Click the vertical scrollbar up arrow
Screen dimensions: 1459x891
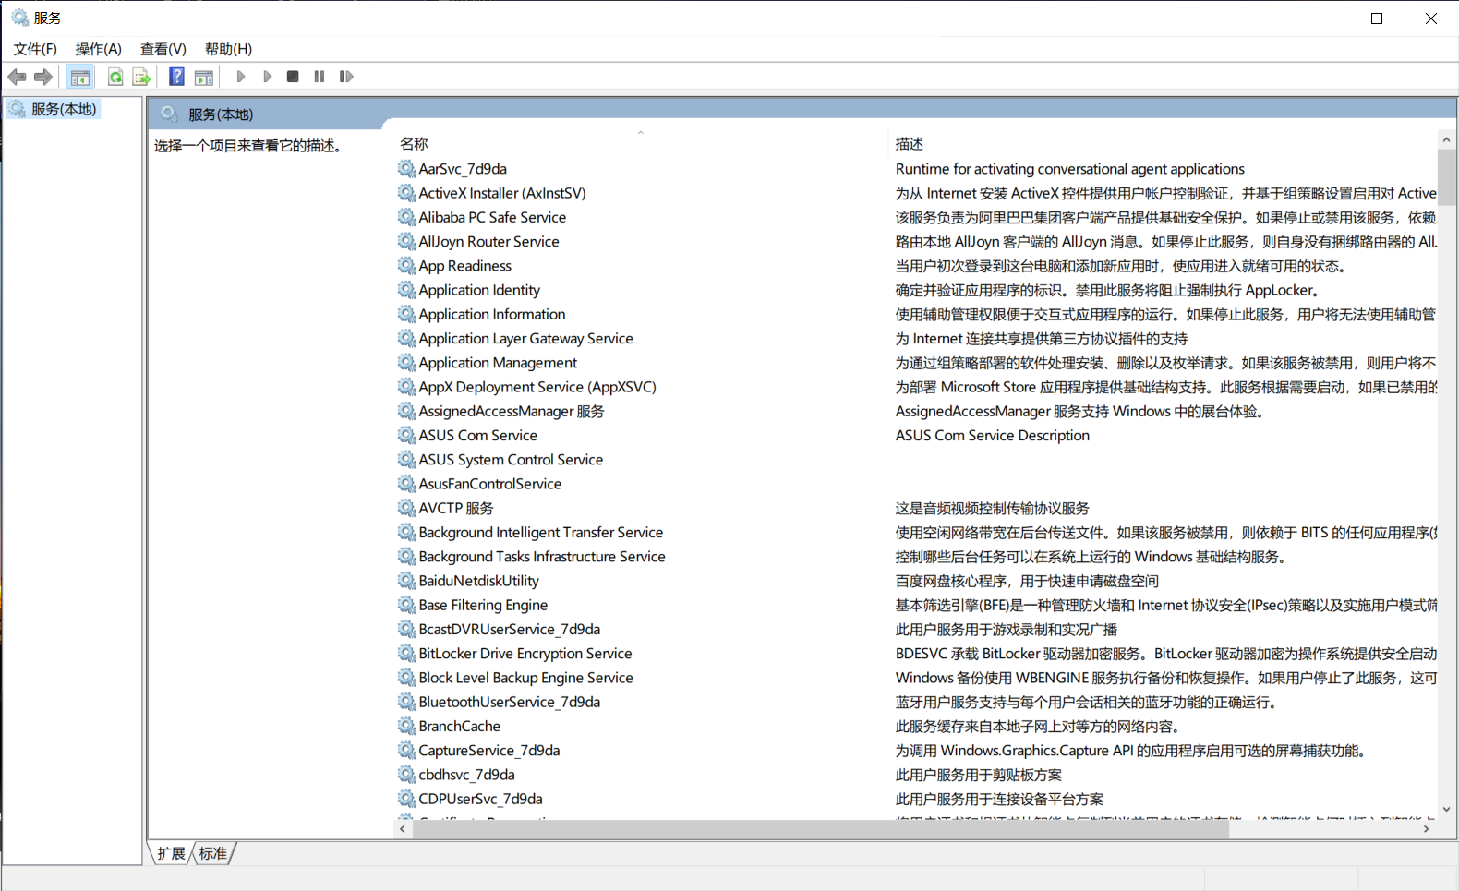point(1446,140)
